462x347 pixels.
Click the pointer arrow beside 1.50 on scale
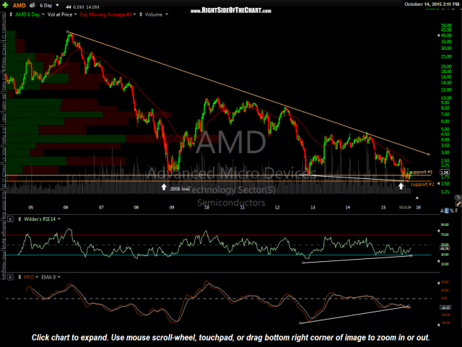[x=438, y=183]
